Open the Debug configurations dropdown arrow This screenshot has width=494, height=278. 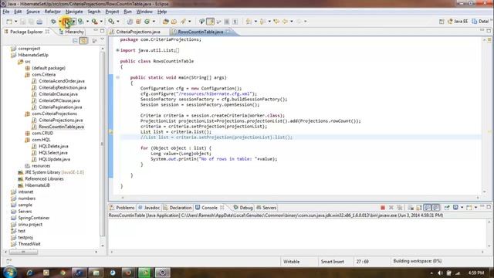(x=59, y=22)
